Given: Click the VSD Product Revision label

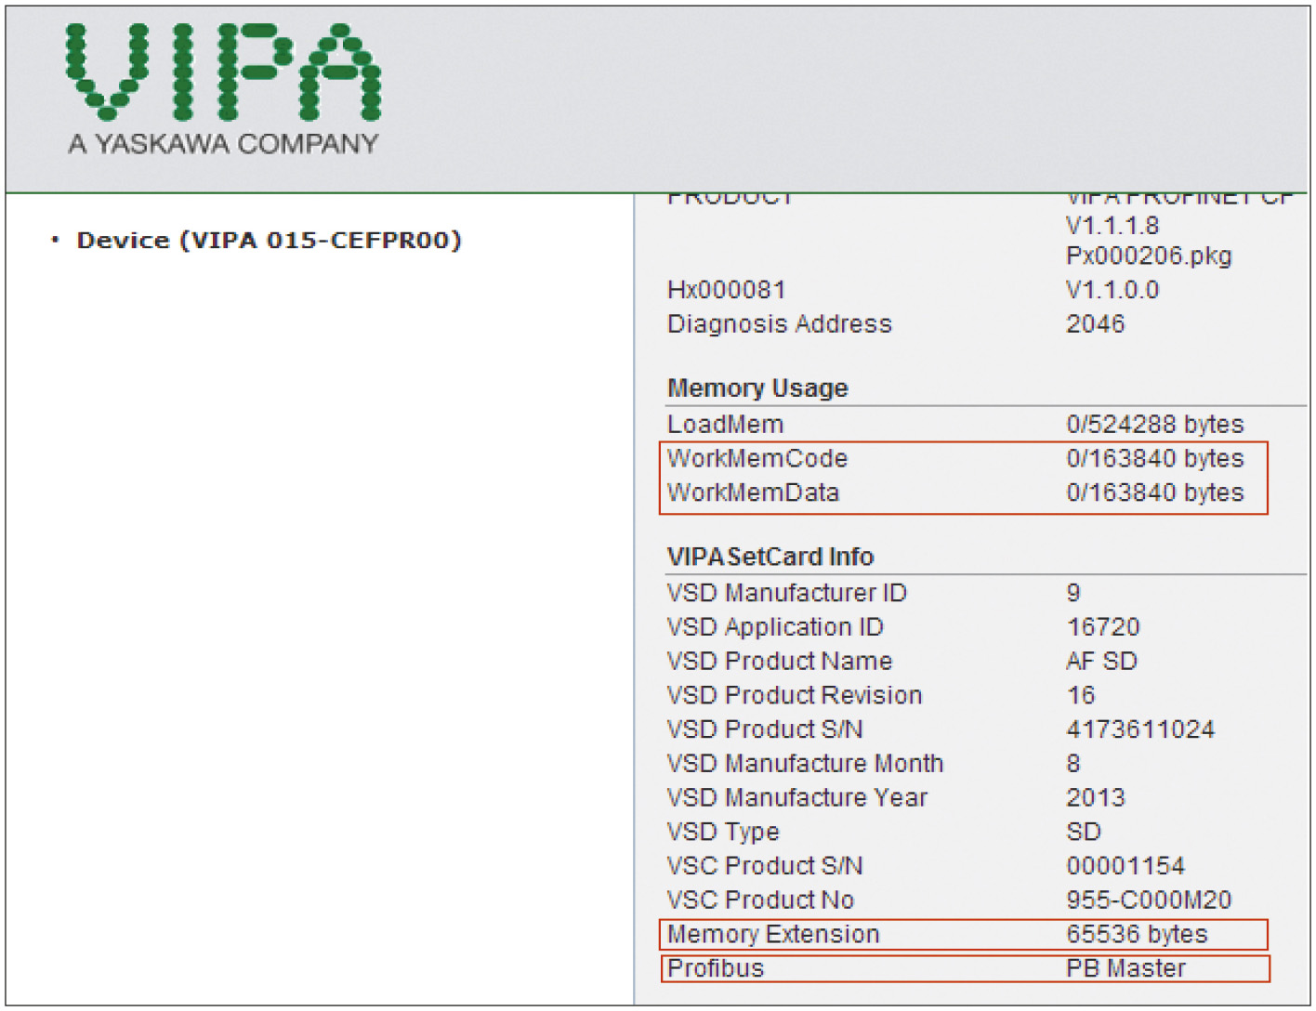Looking at the screenshot, I should (x=795, y=696).
